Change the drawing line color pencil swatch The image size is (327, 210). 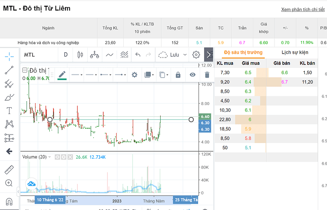[62, 75]
